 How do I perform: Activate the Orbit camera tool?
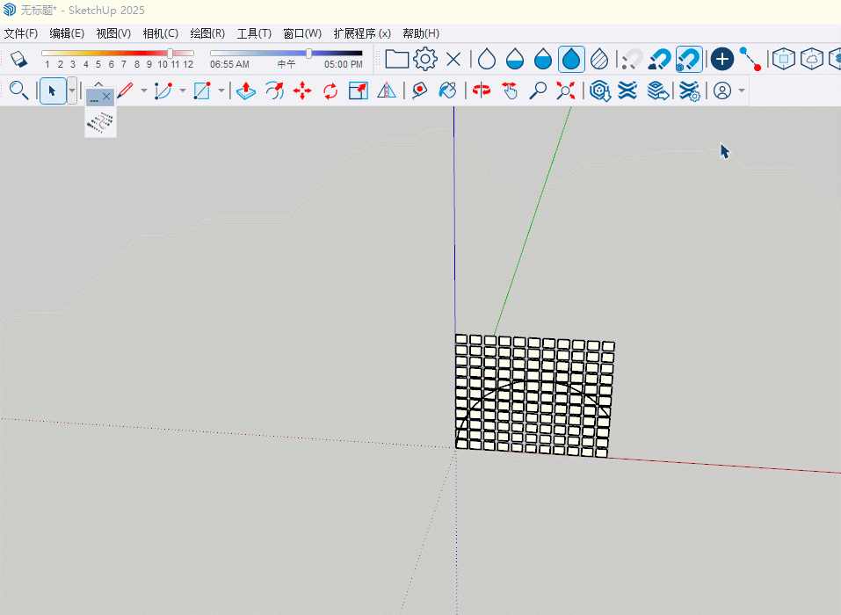pyautogui.click(x=481, y=90)
